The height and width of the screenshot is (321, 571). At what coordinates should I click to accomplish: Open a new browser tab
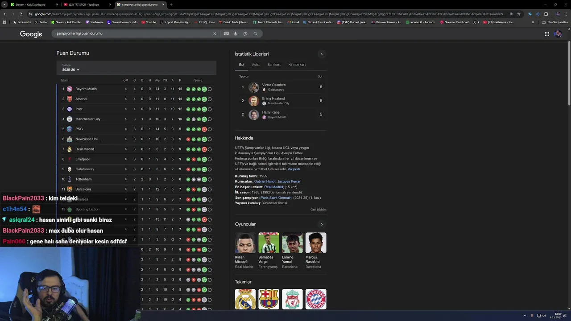click(171, 4)
